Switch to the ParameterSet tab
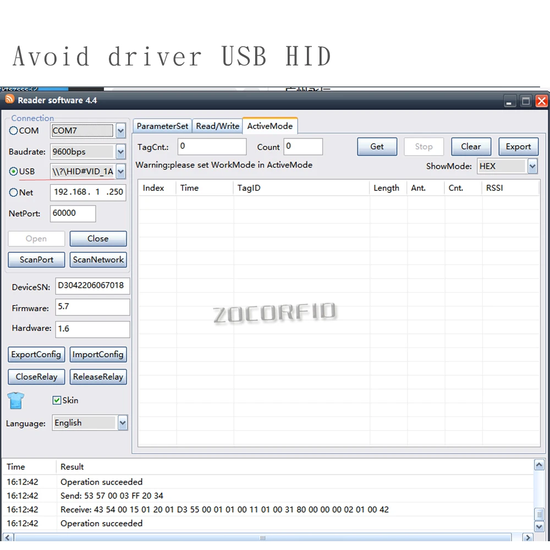Screen dimensions: 550x550 pos(162,126)
